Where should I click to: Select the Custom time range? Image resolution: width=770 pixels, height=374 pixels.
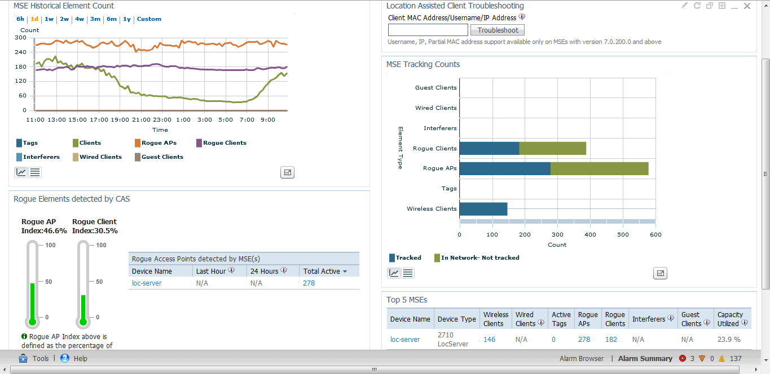point(149,19)
